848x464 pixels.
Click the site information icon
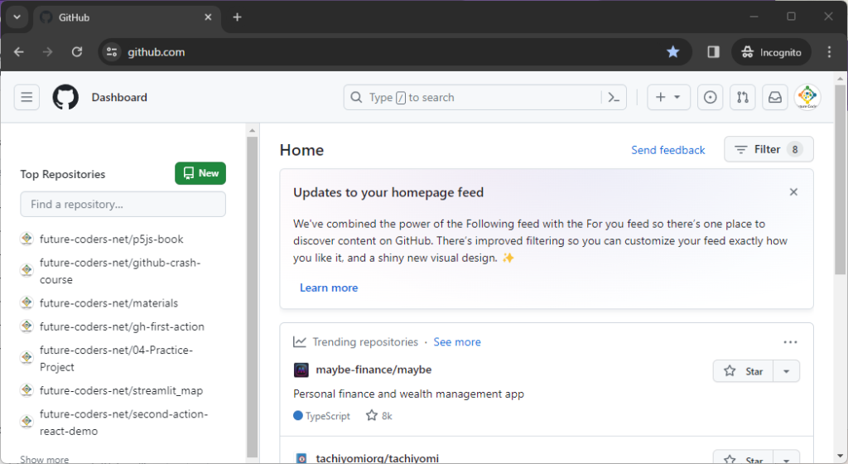pos(112,52)
